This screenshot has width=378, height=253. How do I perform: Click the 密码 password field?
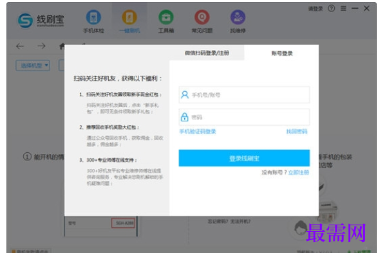click(244, 117)
